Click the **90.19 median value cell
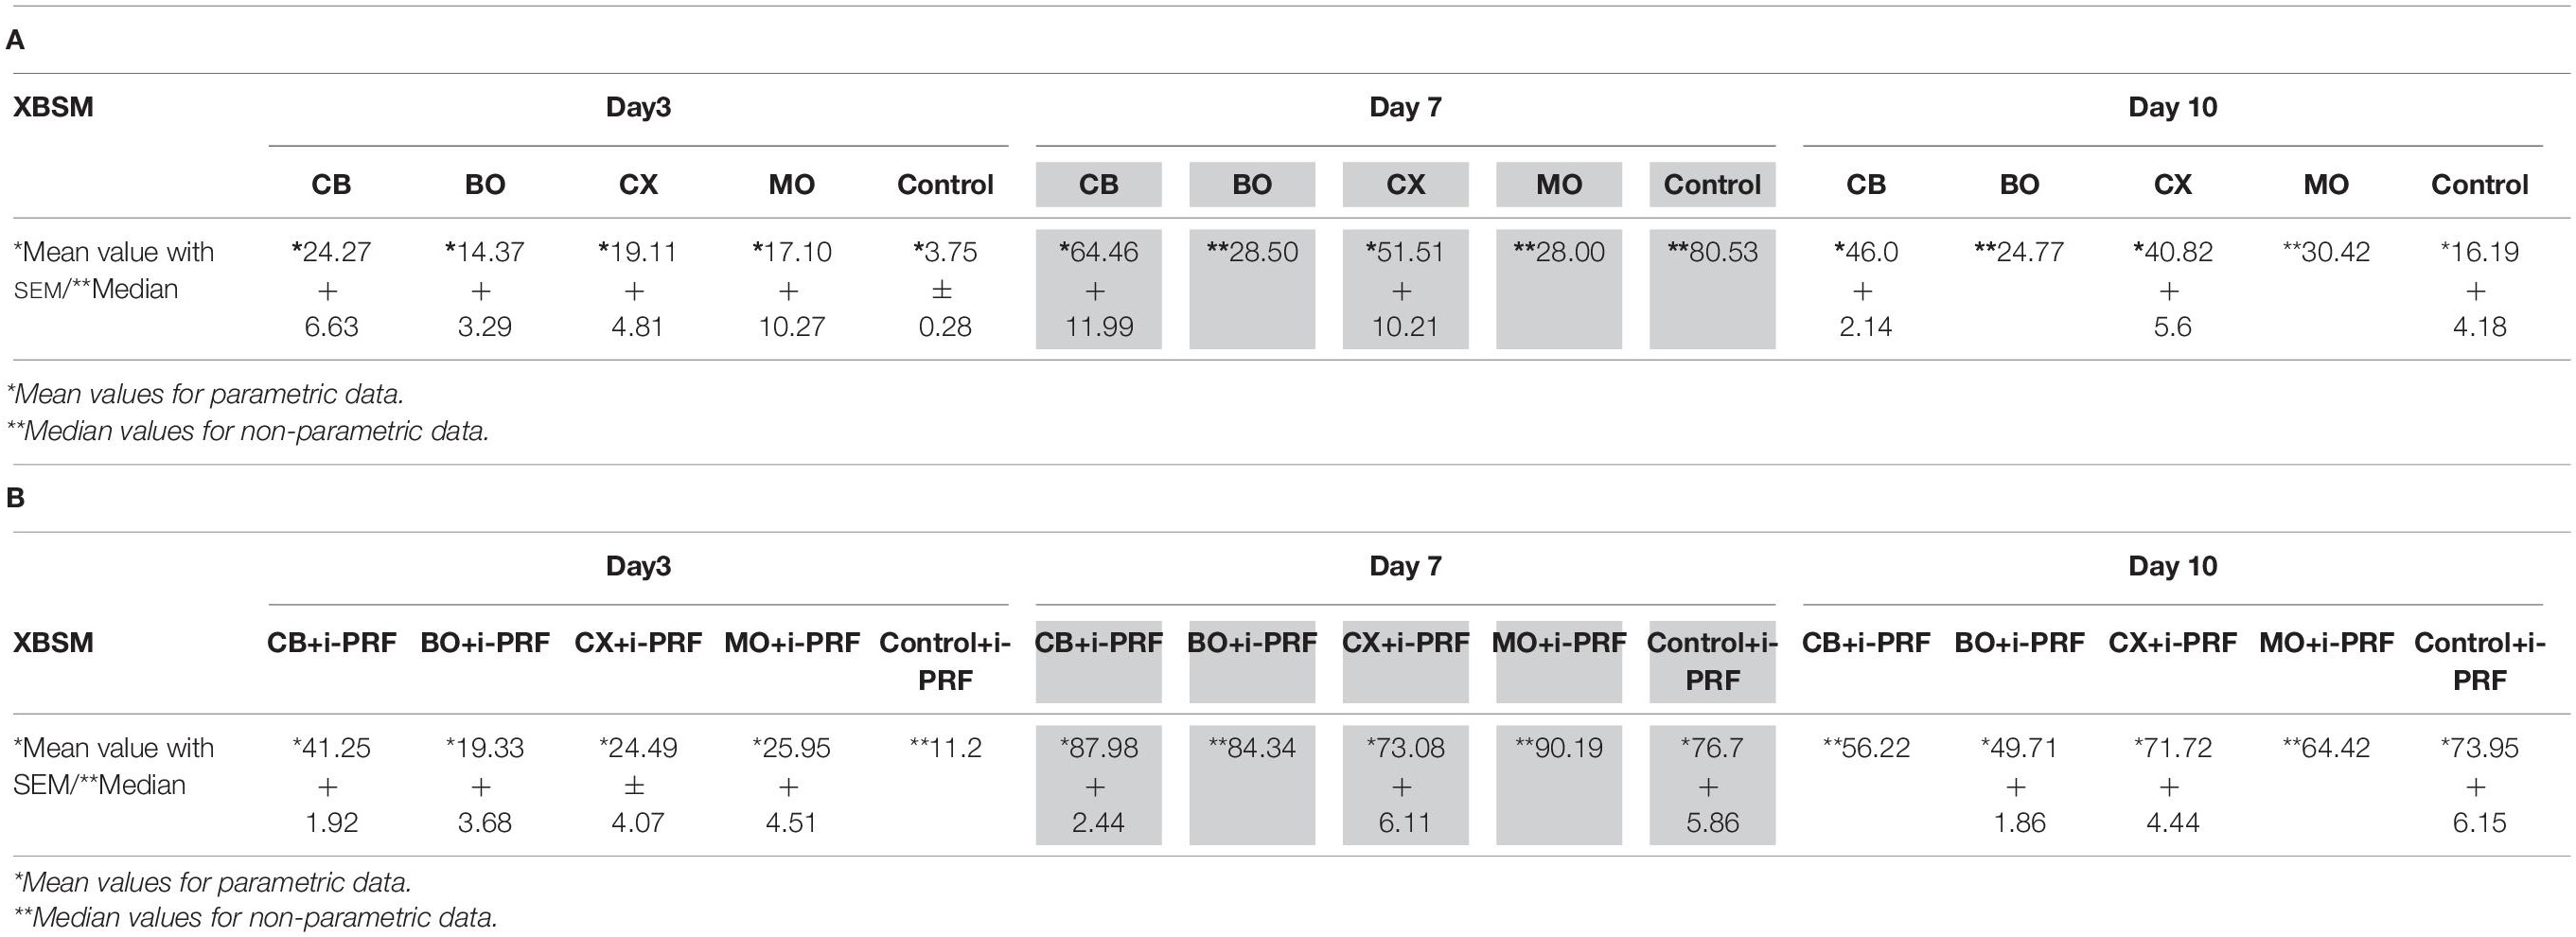The width and height of the screenshot is (2576, 937). (x=1559, y=747)
